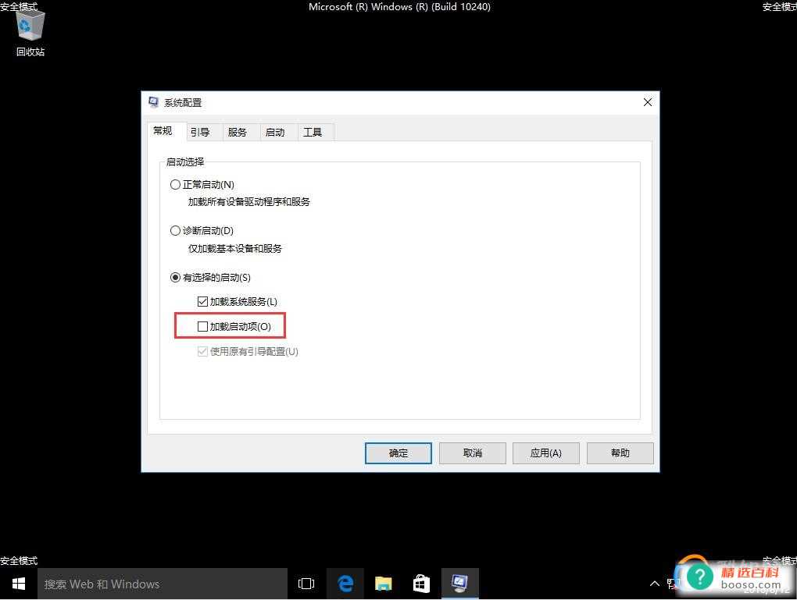The image size is (797, 600).
Task: Open the 回收站 (Recycle Bin) desktop icon
Action: (x=30, y=31)
